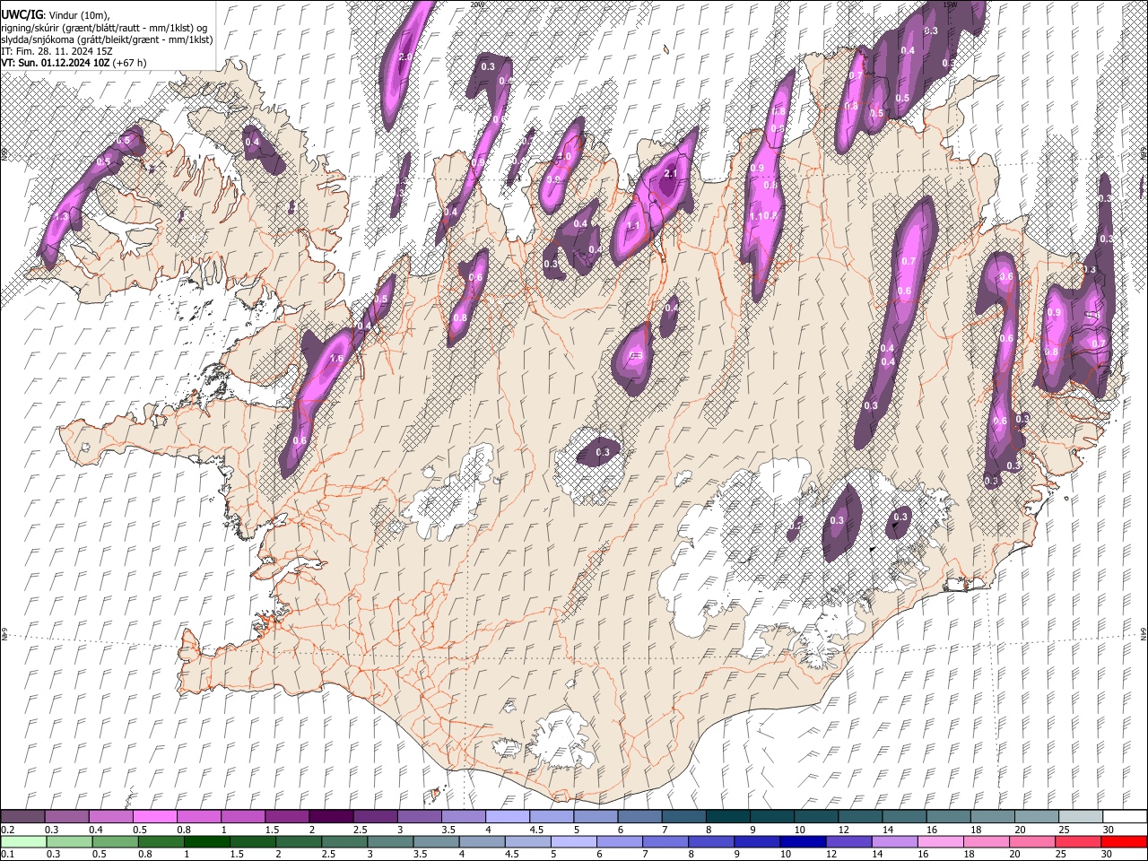Viewport: 1148px width, 861px height.
Task: Click the top-row legend swatch between 1 and 1.5
Action: [x=243, y=816]
